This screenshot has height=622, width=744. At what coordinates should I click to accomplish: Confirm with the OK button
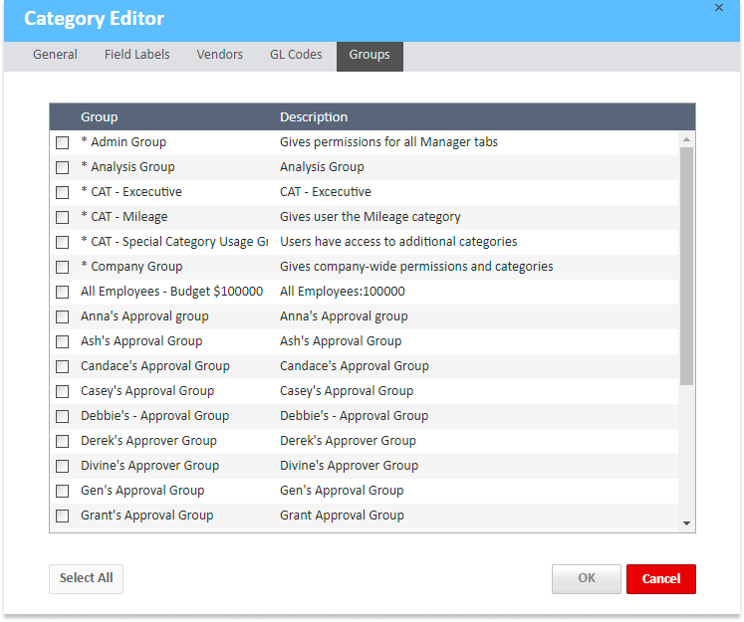[x=586, y=578]
